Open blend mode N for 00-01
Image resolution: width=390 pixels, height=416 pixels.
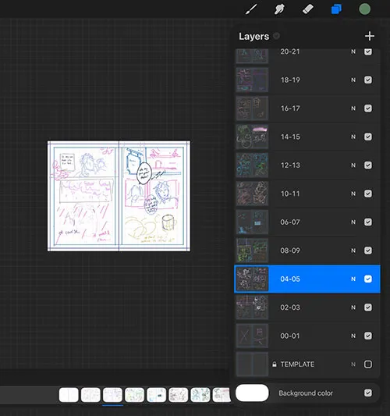(x=353, y=336)
